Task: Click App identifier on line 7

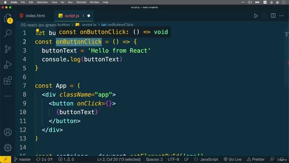Action: click(x=61, y=86)
